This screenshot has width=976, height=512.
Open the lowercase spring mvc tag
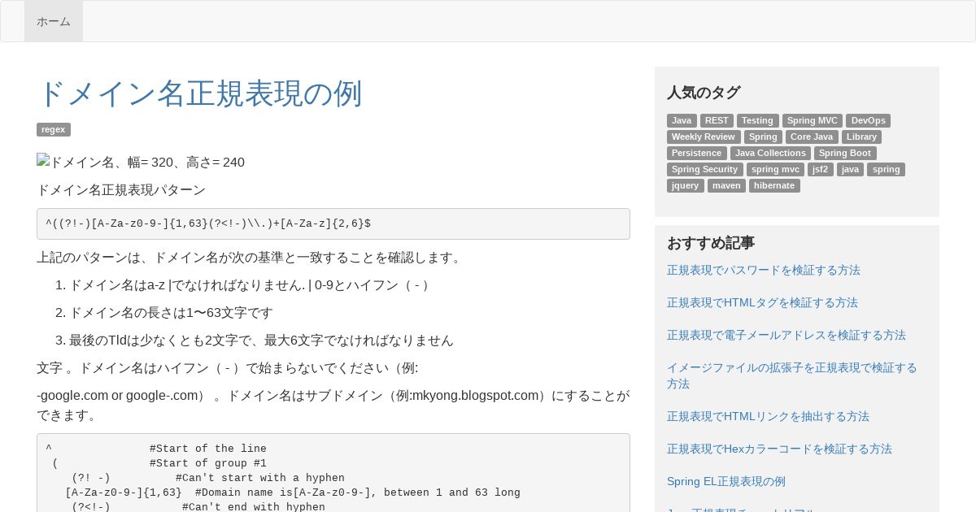pos(775,169)
